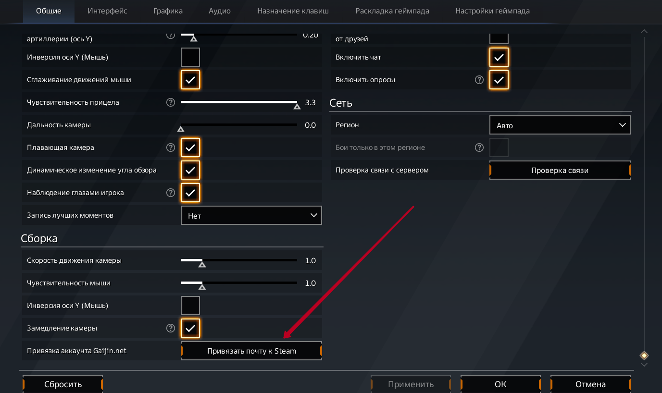Switch to Общие tab

point(49,11)
